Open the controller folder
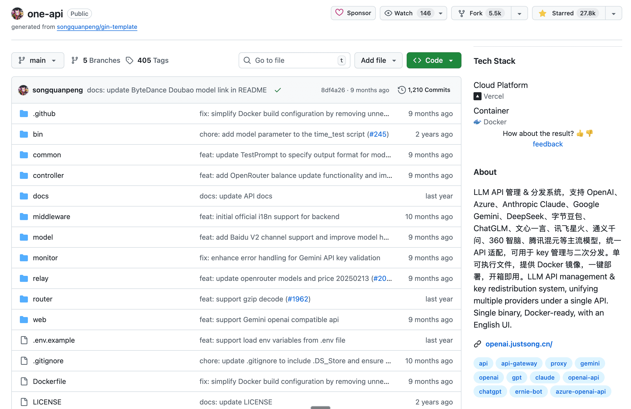The image size is (631, 409). pos(48,175)
